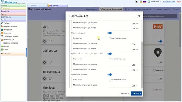Click Выход logout link

pos(179,2)
